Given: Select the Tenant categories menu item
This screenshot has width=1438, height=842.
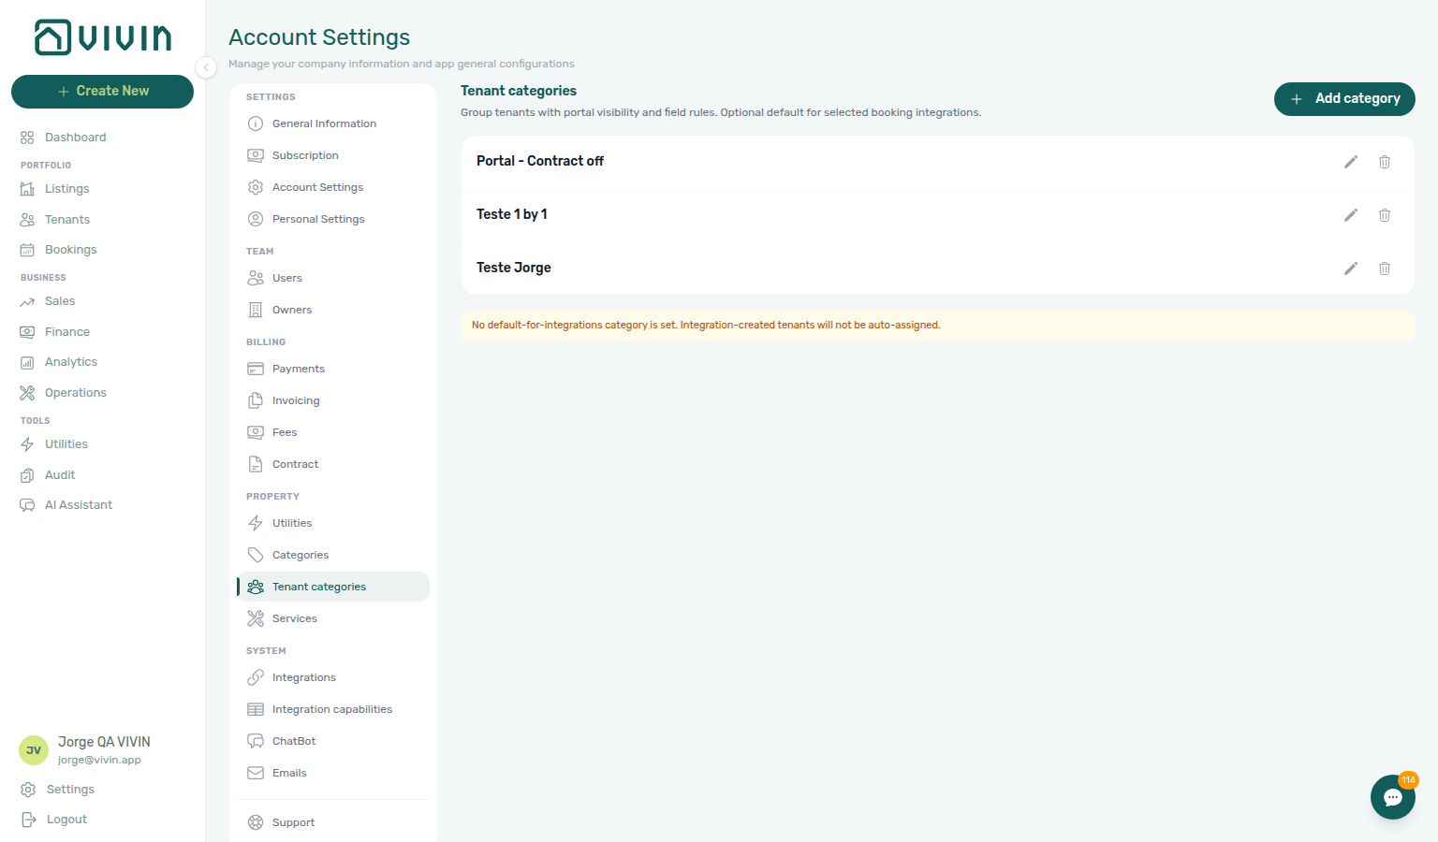Looking at the screenshot, I should coord(333,587).
